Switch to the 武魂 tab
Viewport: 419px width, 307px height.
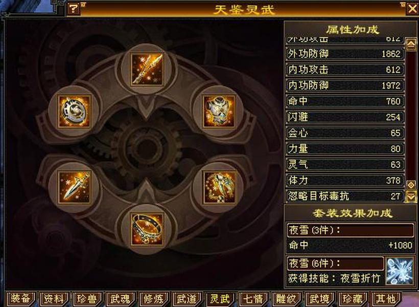pos(120,299)
